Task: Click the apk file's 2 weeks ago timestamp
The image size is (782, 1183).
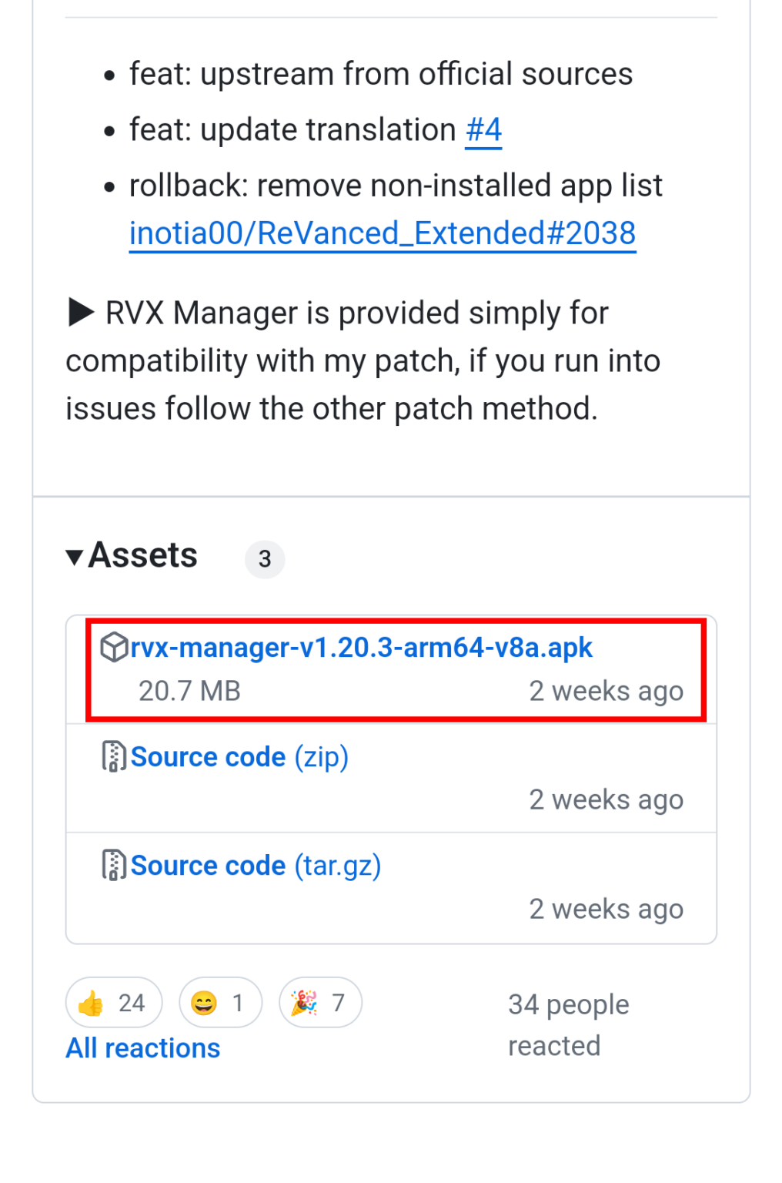Action: point(606,691)
